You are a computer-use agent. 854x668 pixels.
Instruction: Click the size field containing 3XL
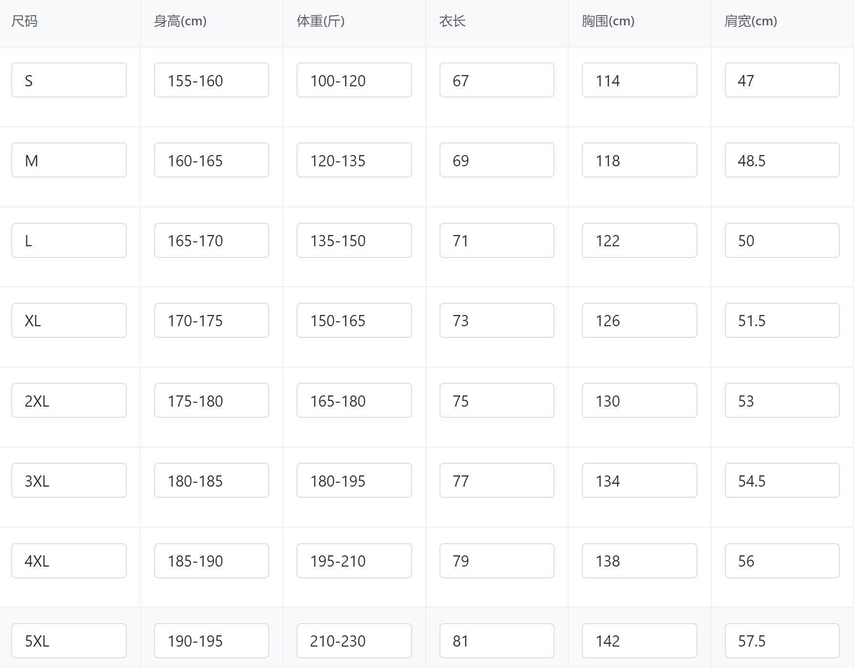(x=69, y=480)
